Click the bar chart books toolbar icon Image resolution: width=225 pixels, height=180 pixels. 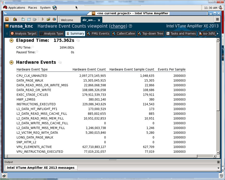[x=15, y=19]
